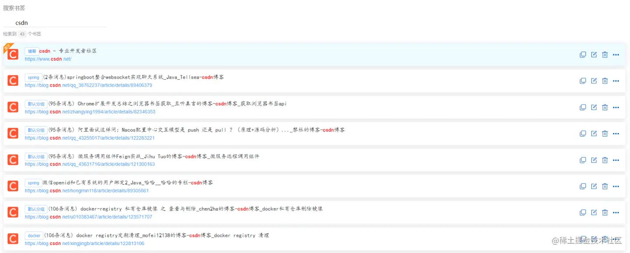Image resolution: width=630 pixels, height=253 pixels.
Task: Open more options for 微信openid bookmark
Action: coord(616,186)
